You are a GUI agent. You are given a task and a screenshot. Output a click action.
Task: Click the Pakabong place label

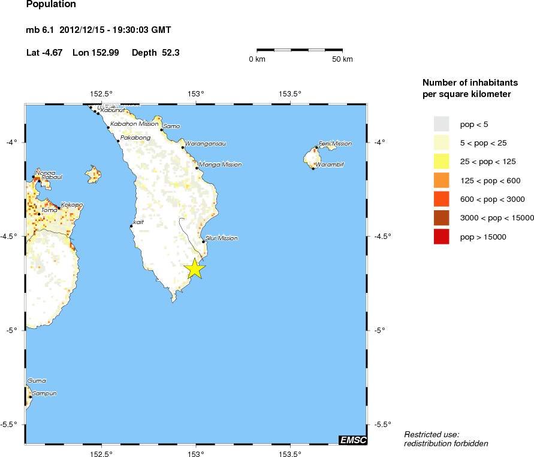135,137
